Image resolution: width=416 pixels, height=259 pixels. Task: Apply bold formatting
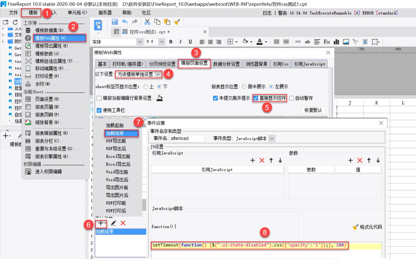coord(171,42)
